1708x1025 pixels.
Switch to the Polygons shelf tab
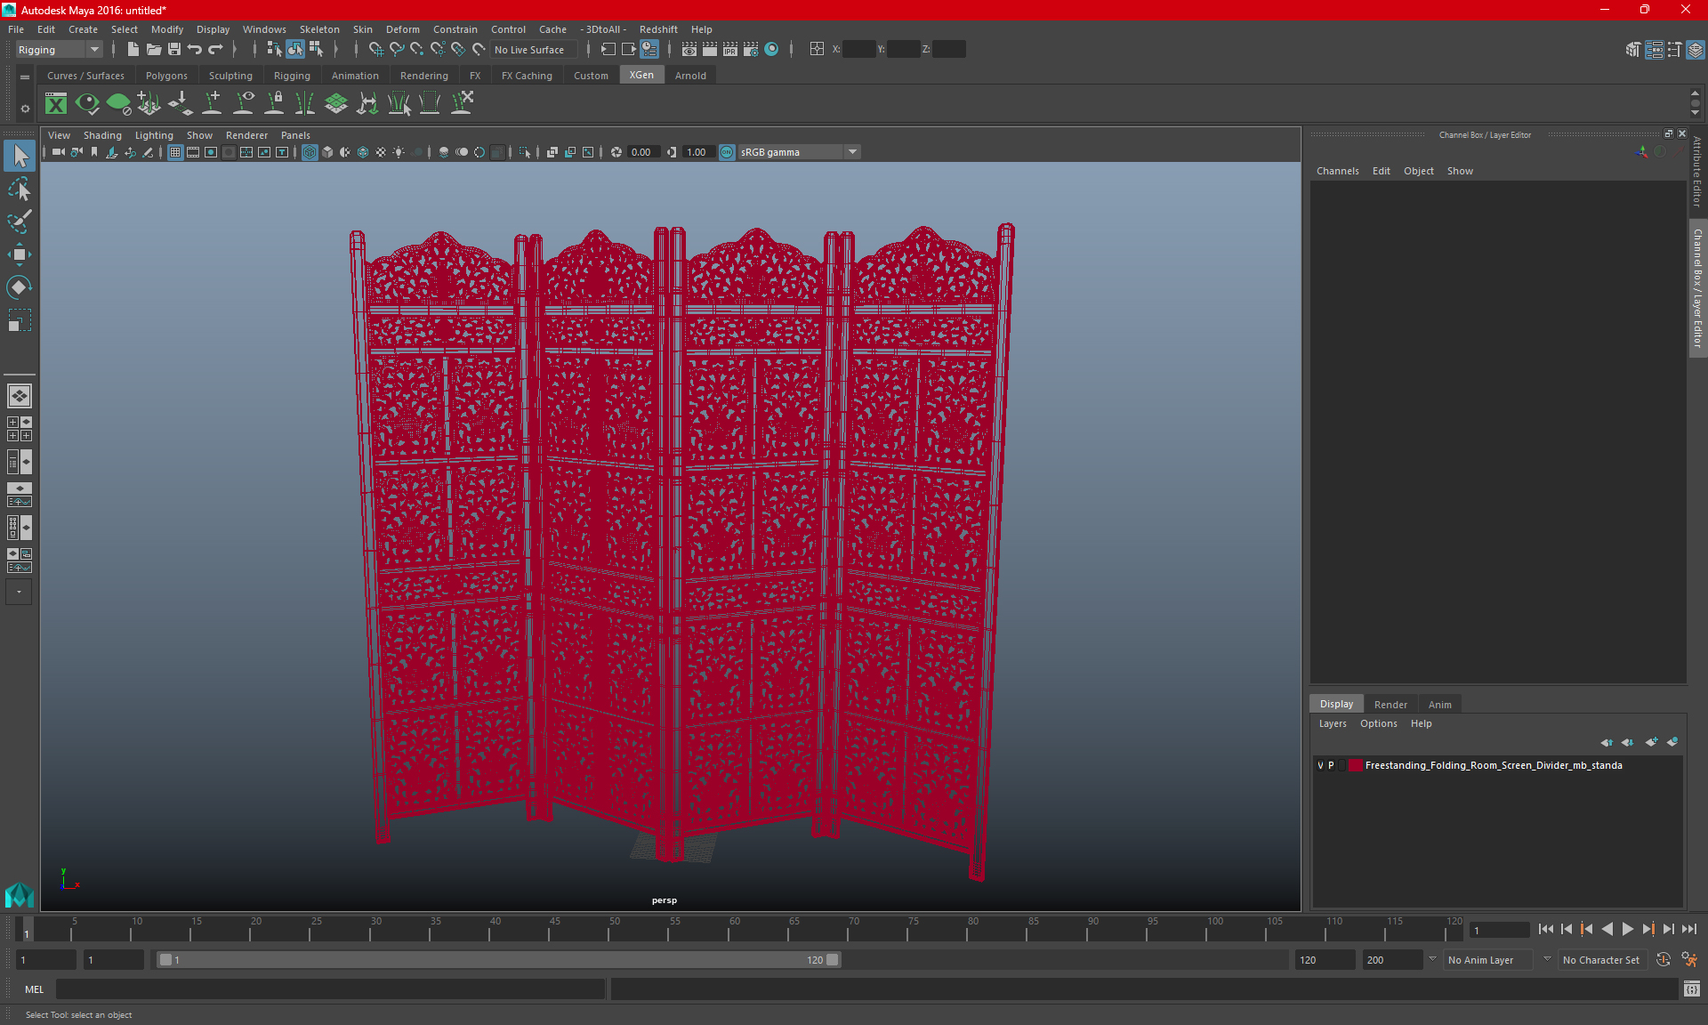click(x=166, y=76)
